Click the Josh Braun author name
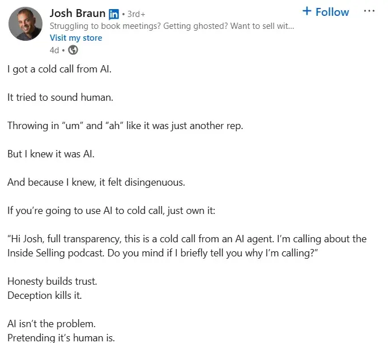The height and width of the screenshot is (343, 388). tap(78, 13)
